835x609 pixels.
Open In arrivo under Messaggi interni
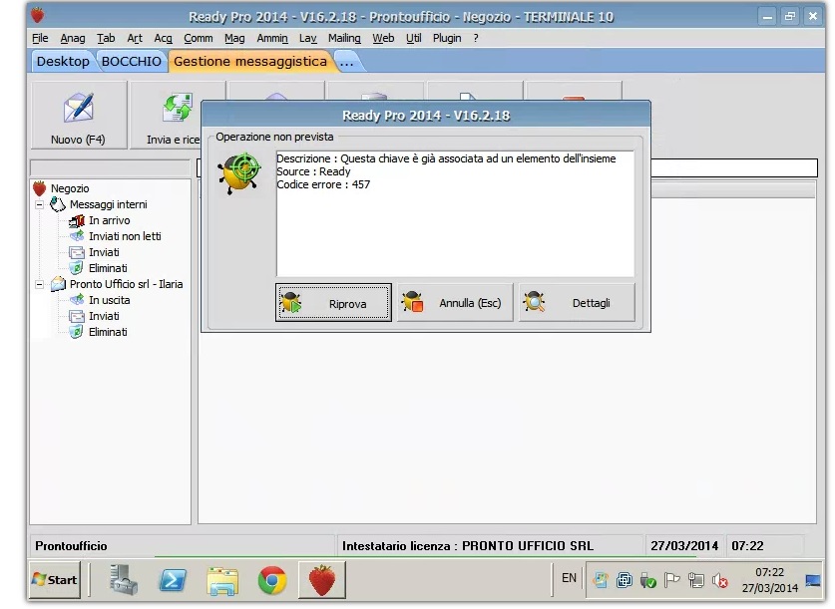click(x=109, y=220)
